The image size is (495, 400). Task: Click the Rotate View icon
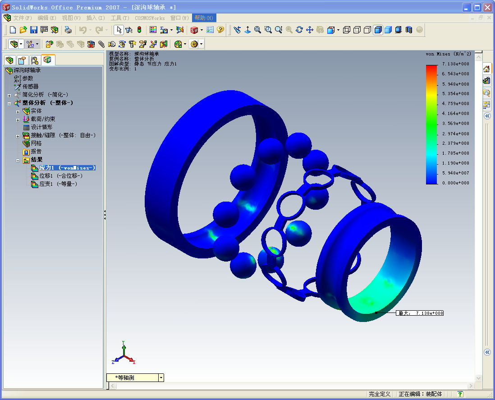pos(299,30)
